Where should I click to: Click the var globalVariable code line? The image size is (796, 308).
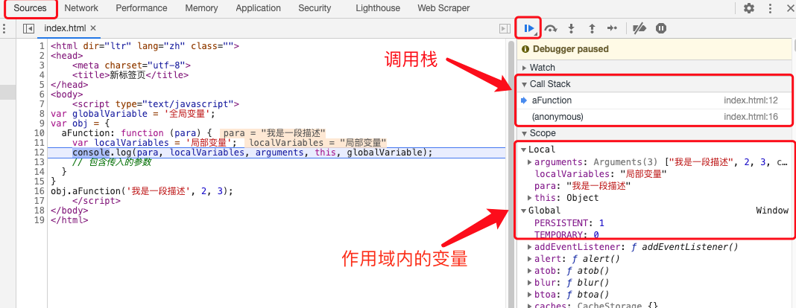(133, 114)
